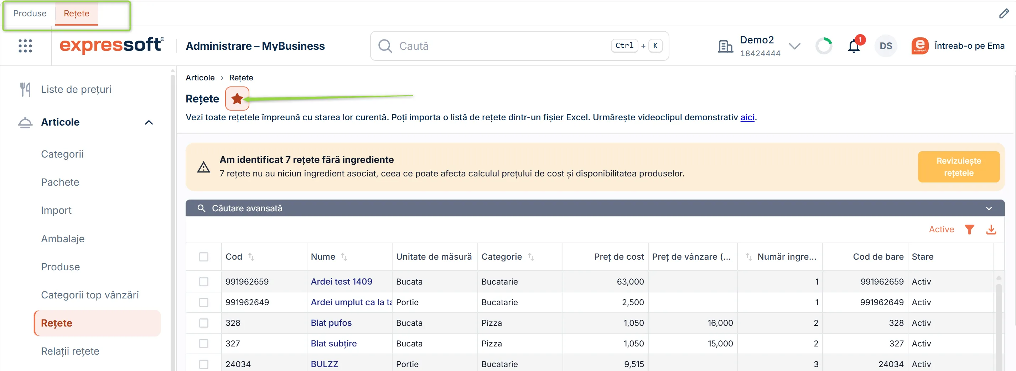This screenshot has width=1016, height=371.
Task: Click the search magnifier icon
Action: click(384, 46)
